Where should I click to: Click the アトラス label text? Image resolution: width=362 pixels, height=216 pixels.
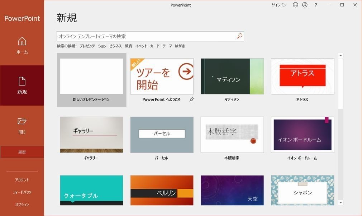[x=302, y=100]
